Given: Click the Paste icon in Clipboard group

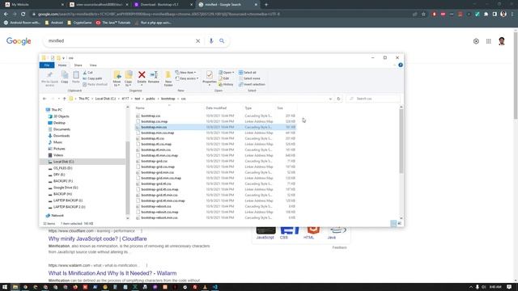Looking at the screenshot, I should pyautogui.click(x=75, y=75).
